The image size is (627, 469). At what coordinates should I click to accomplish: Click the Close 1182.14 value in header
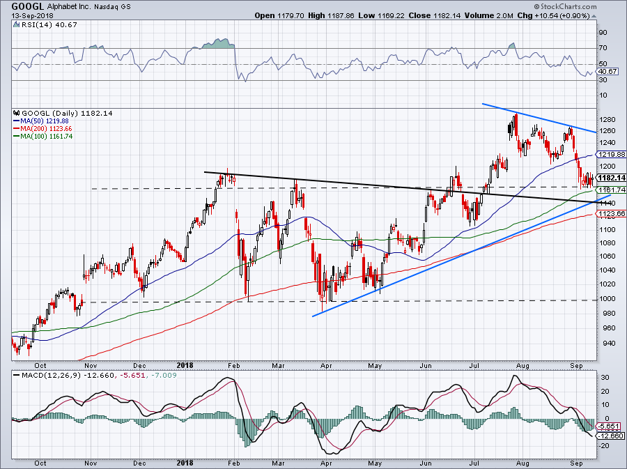coord(434,15)
